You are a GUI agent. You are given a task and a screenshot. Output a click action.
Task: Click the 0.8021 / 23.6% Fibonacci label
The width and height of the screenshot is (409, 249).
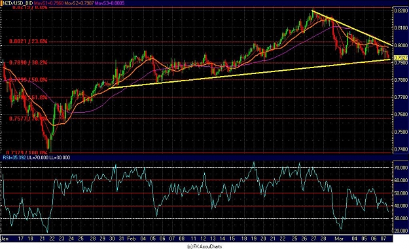click(28, 41)
